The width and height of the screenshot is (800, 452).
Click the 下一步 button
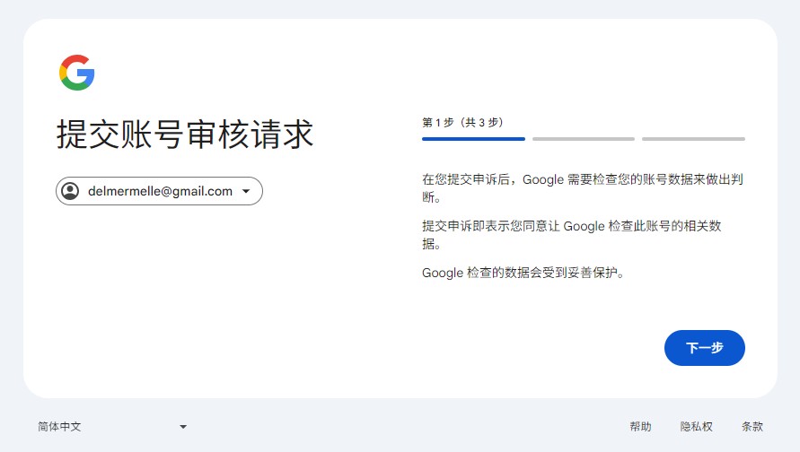pyautogui.click(x=704, y=348)
